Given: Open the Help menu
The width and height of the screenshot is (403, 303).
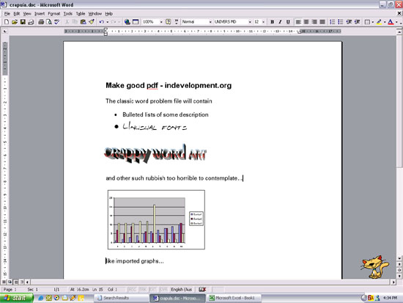Looking at the screenshot, I should click(x=109, y=14).
